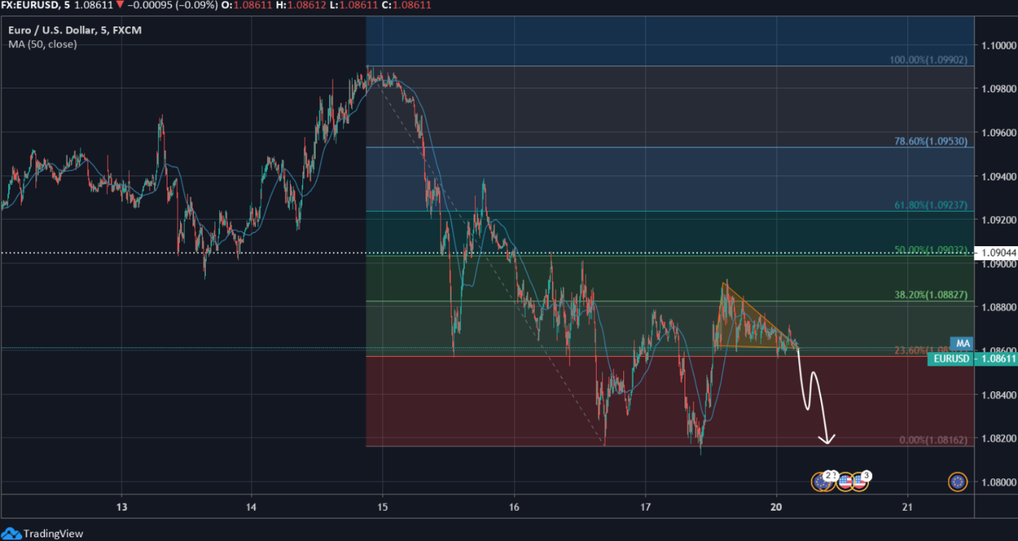Click the 1.10000 price scale label

(996, 45)
